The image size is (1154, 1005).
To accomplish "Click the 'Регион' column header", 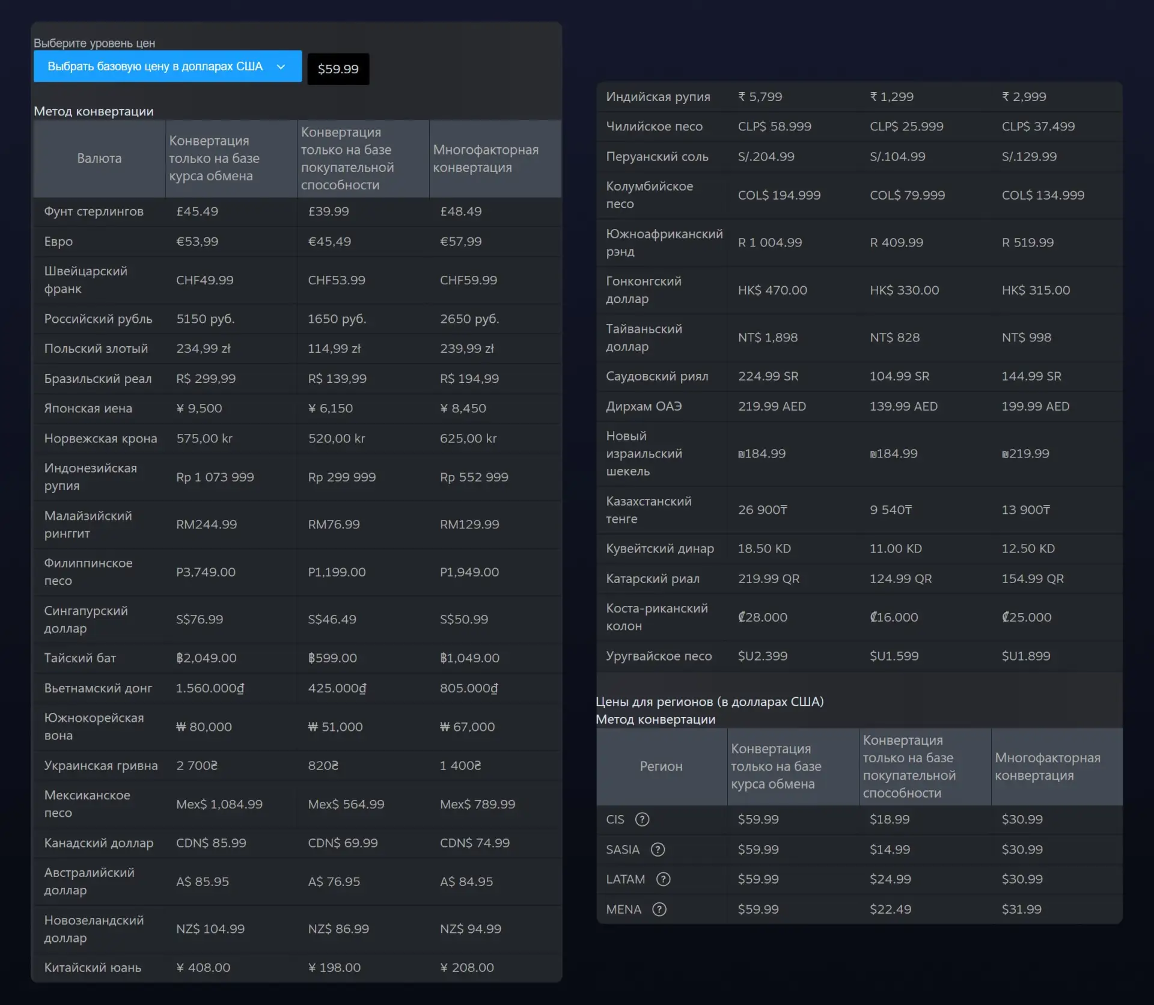I will coord(661,766).
